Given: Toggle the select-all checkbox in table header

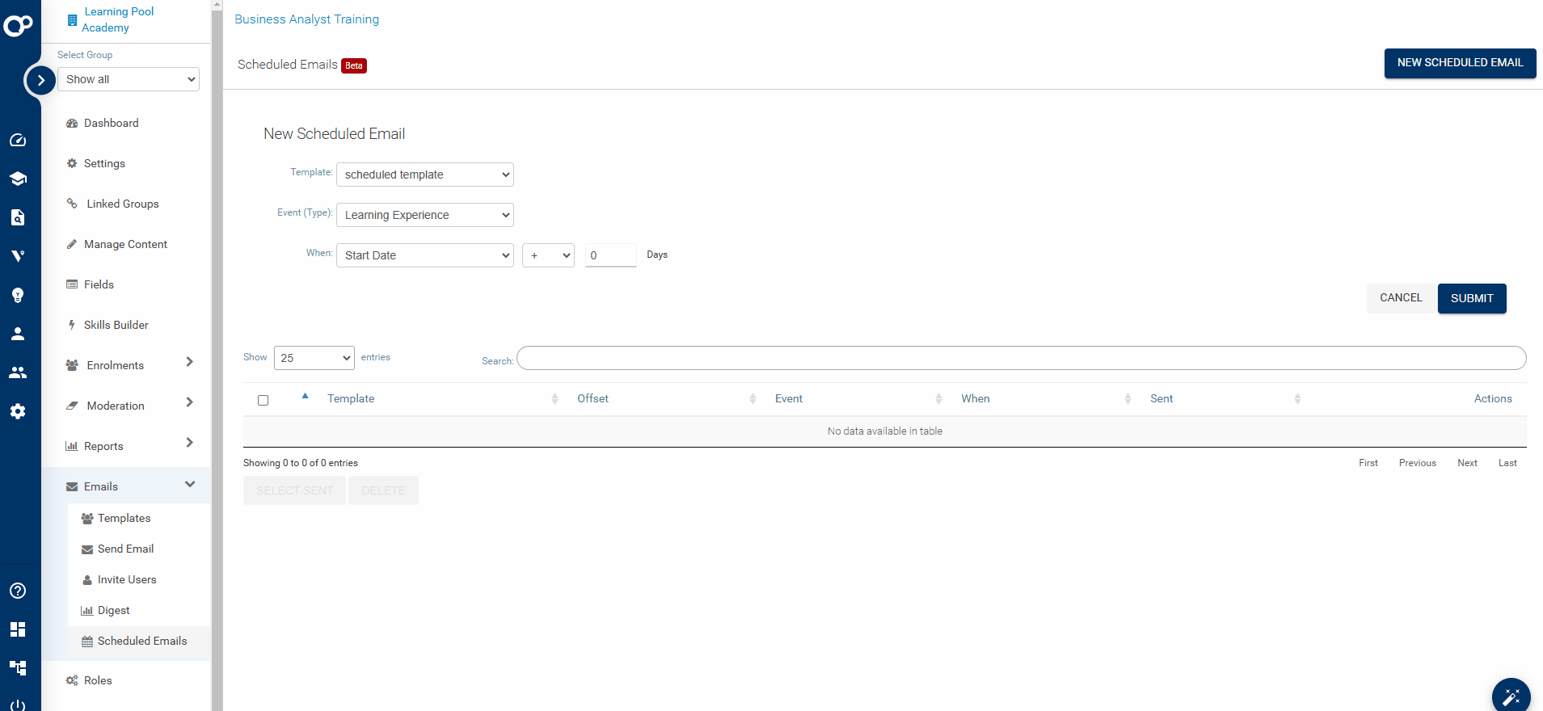Looking at the screenshot, I should pyautogui.click(x=263, y=400).
